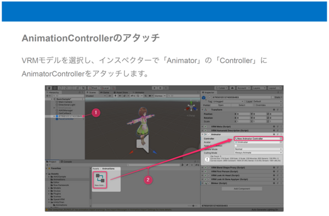Viewport: 329px width, 216px height.
Task: Select the Scale tool in Unity toolbar
Action: coord(66,88)
